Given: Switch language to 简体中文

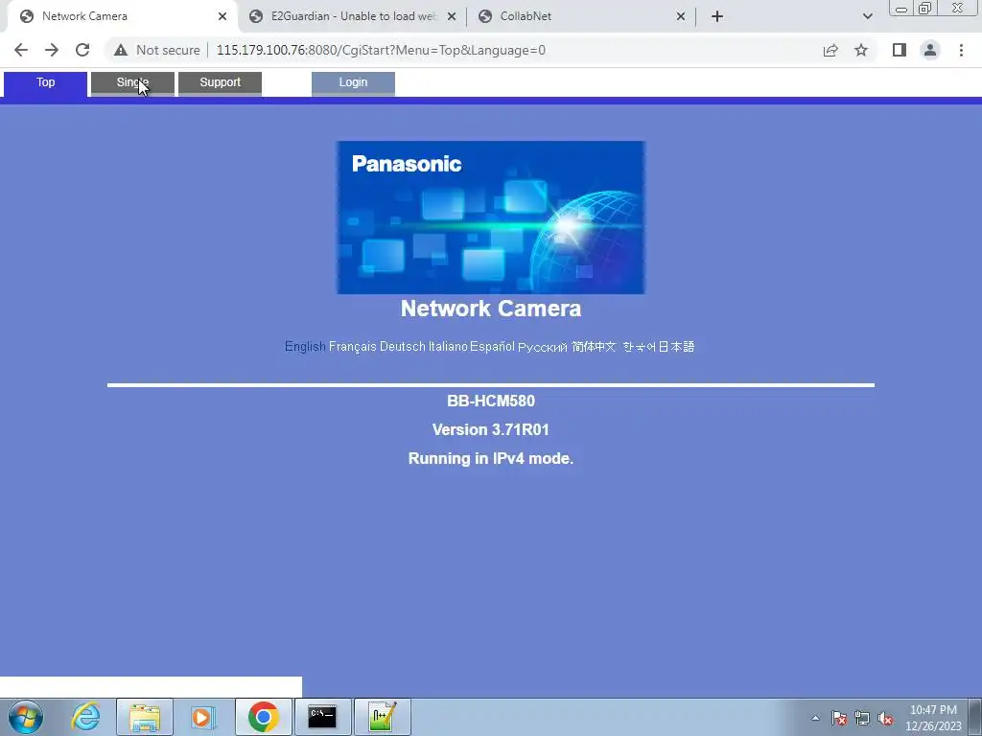Looking at the screenshot, I should [594, 347].
